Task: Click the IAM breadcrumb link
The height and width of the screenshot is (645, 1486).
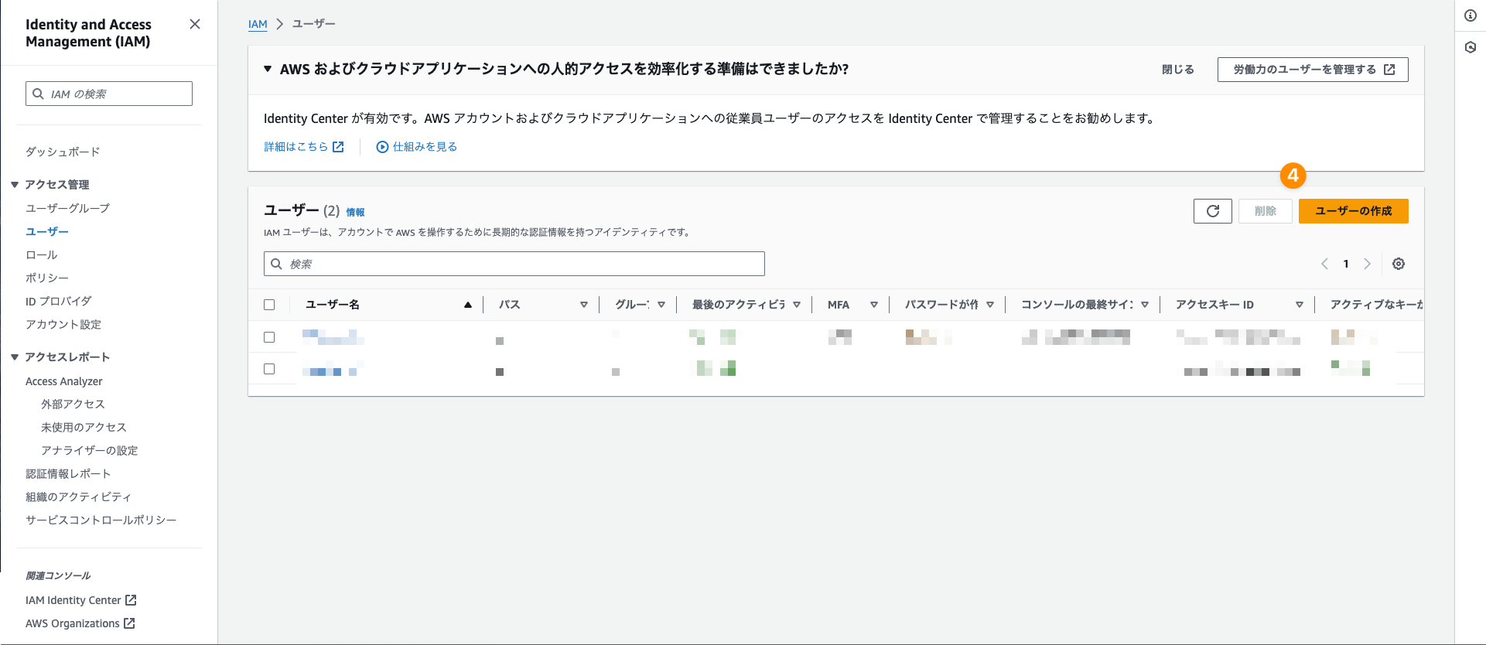Action: pyautogui.click(x=258, y=24)
